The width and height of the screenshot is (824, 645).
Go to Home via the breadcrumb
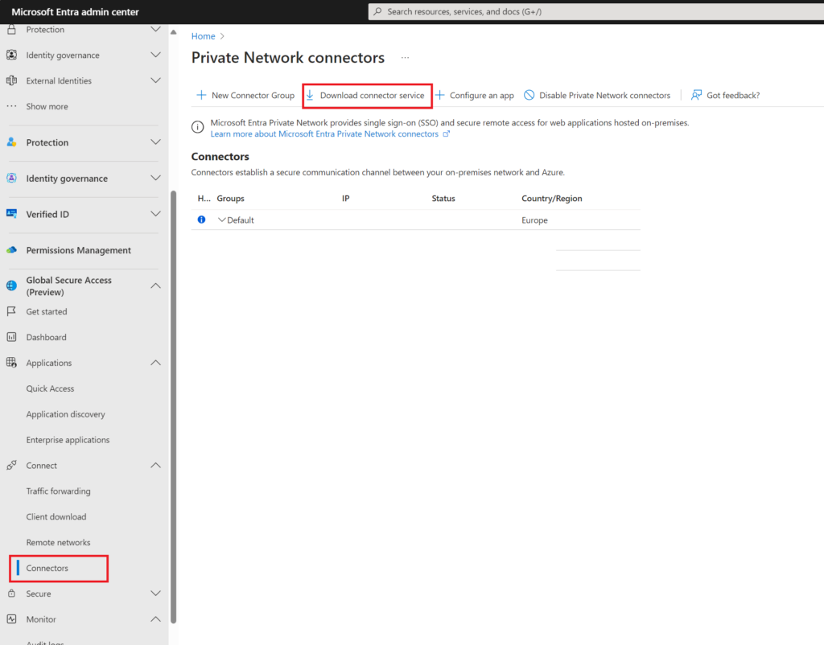[x=204, y=36]
